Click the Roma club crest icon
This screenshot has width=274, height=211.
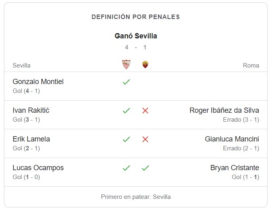[145, 65]
